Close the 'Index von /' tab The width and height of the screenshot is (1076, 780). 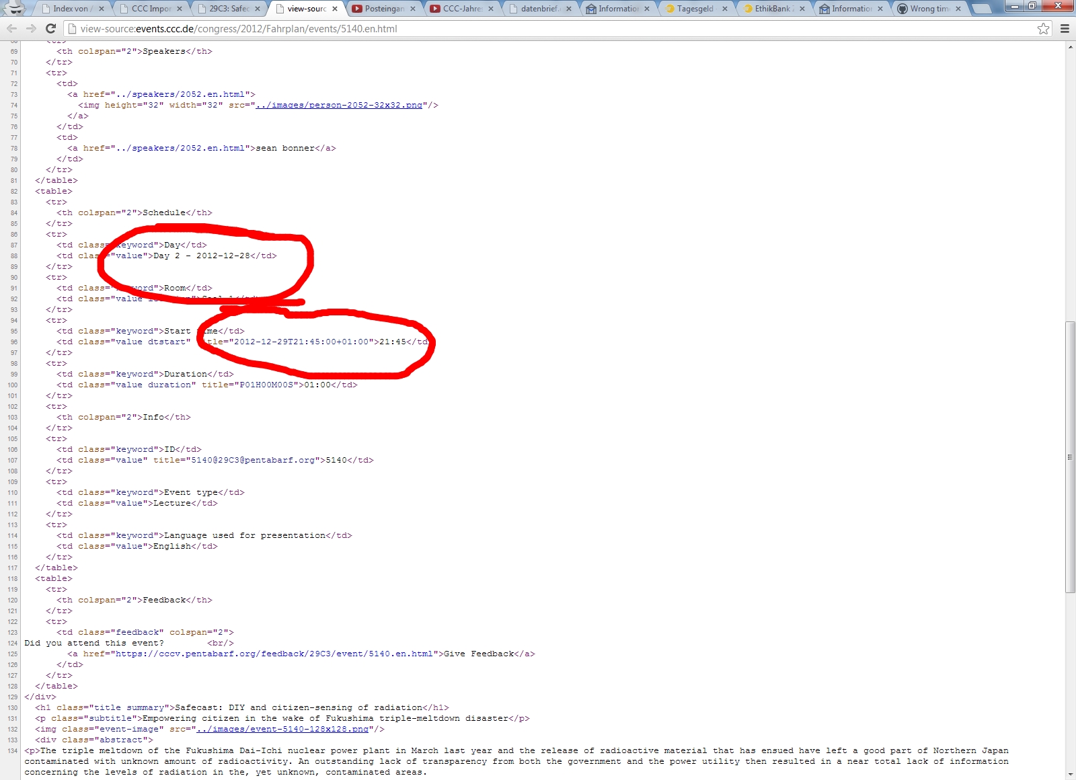pos(102,9)
